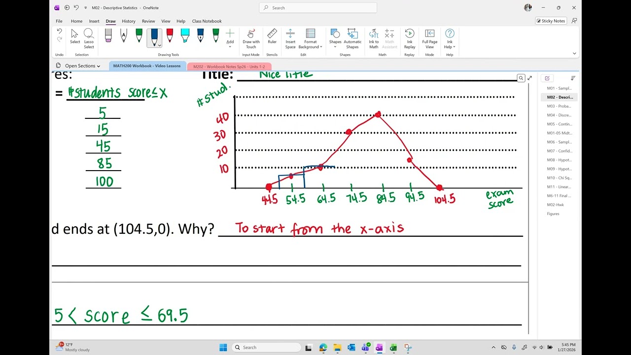The image size is (631, 355).
Task: Switch to the Insert tab
Action: (x=94, y=21)
